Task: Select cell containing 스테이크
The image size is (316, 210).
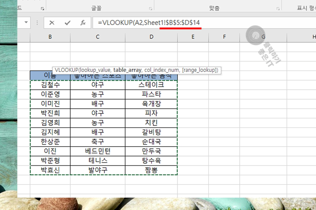Action: [151, 85]
